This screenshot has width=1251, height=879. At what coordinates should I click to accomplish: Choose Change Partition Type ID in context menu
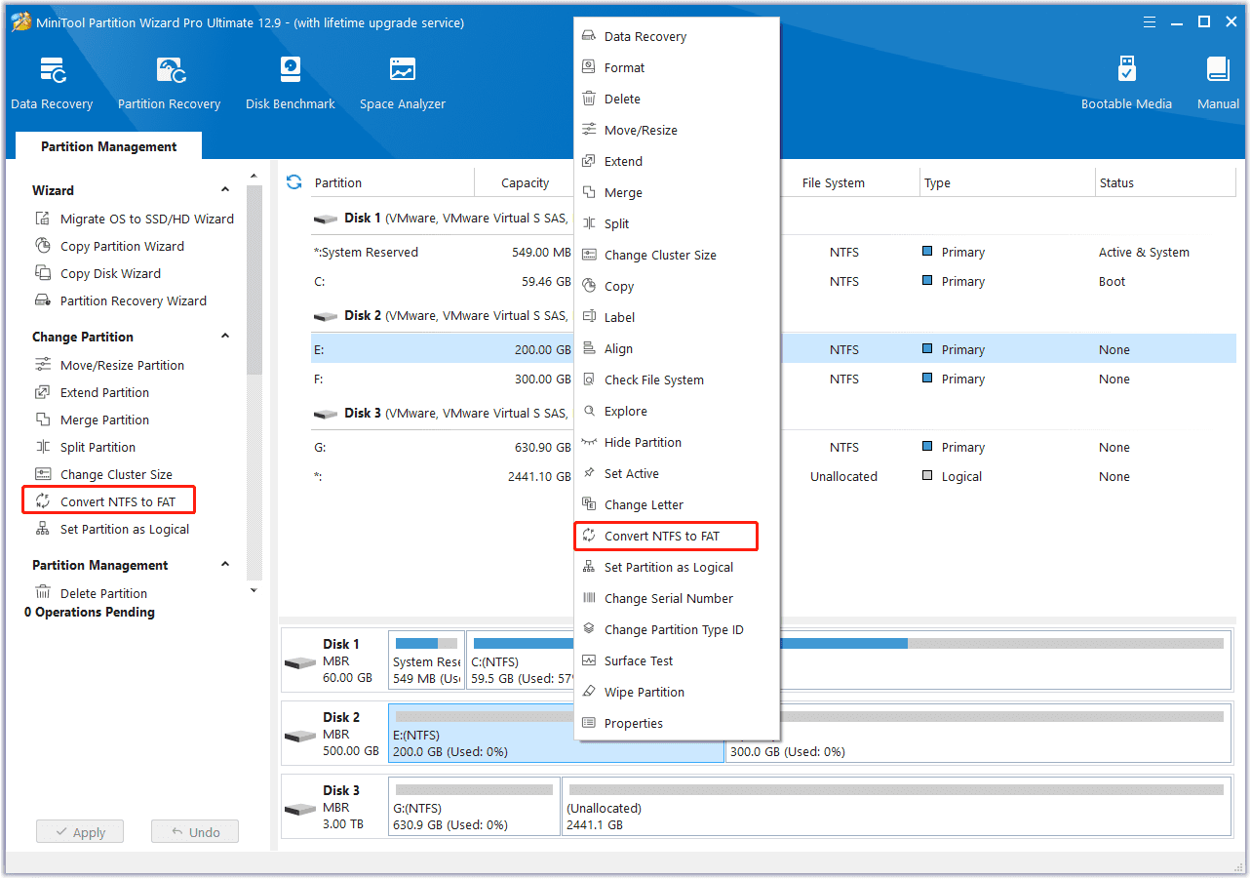pyautogui.click(x=676, y=629)
